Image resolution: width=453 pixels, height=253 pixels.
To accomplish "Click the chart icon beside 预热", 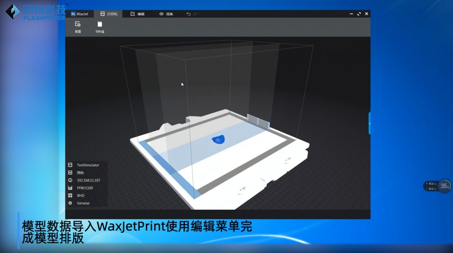I will click(70, 173).
